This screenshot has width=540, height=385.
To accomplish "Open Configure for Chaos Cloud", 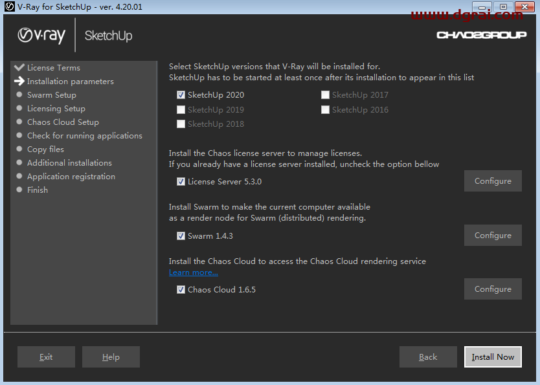I will [x=492, y=289].
